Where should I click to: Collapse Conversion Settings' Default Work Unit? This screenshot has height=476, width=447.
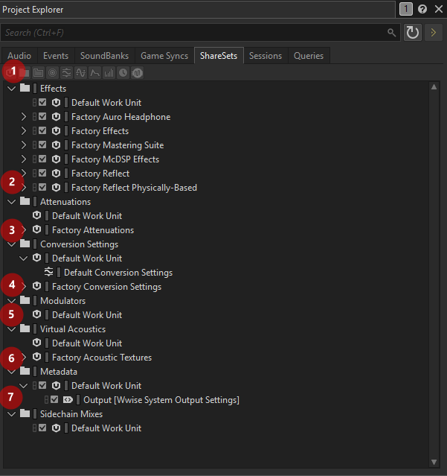pos(23,258)
